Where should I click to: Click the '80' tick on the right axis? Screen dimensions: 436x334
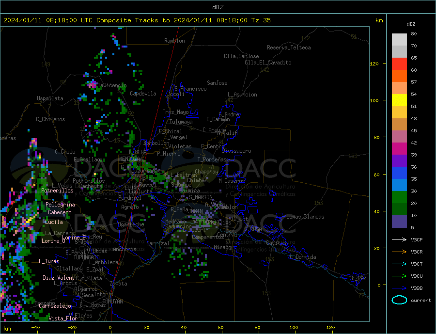(376, 137)
